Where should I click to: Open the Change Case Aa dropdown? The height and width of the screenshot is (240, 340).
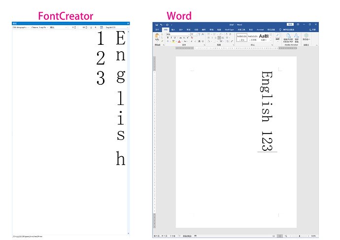[x=185, y=41]
